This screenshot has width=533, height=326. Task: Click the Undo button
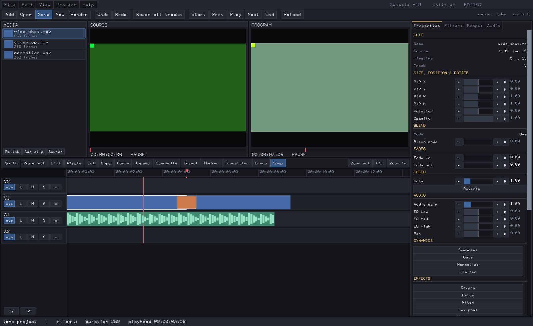pyautogui.click(x=103, y=15)
